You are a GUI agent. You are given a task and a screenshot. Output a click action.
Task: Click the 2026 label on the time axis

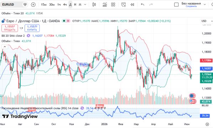pyautogui.click(x=104, y=124)
